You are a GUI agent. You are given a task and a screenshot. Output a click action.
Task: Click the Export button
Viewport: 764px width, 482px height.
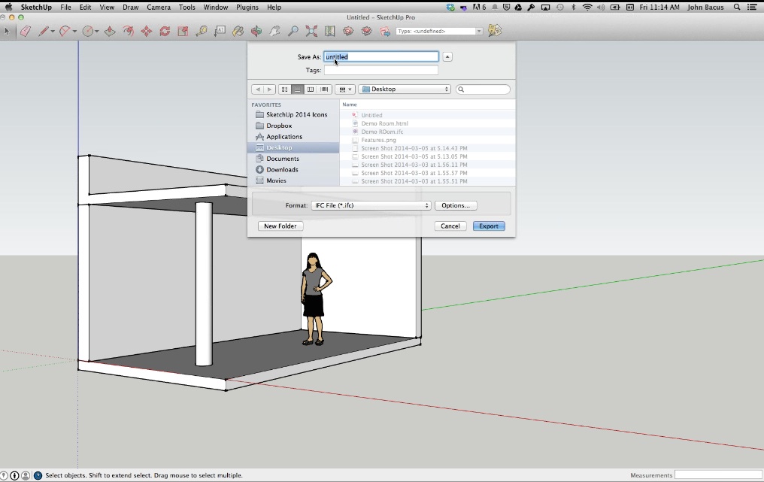pyautogui.click(x=489, y=226)
